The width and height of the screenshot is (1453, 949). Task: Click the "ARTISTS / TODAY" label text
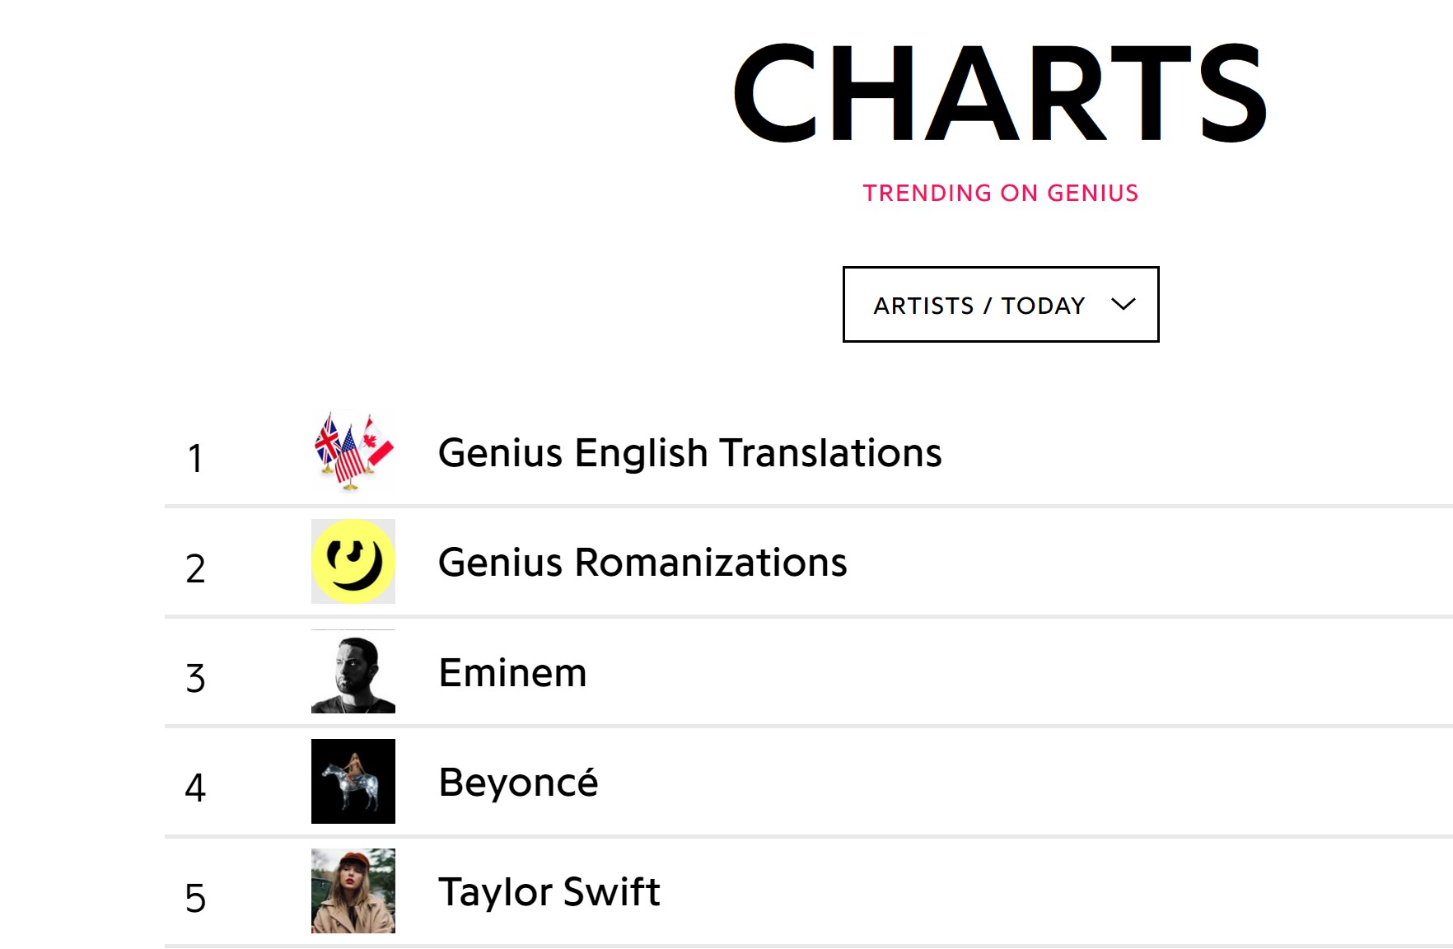click(979, 306)
